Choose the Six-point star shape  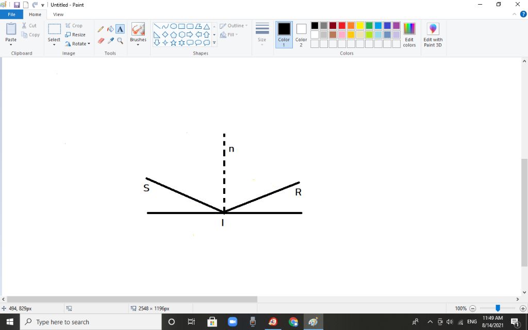click(x=181, y=43)
